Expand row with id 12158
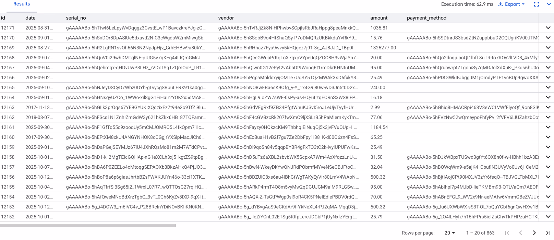 pyautogui.click(x=548, y=157)
